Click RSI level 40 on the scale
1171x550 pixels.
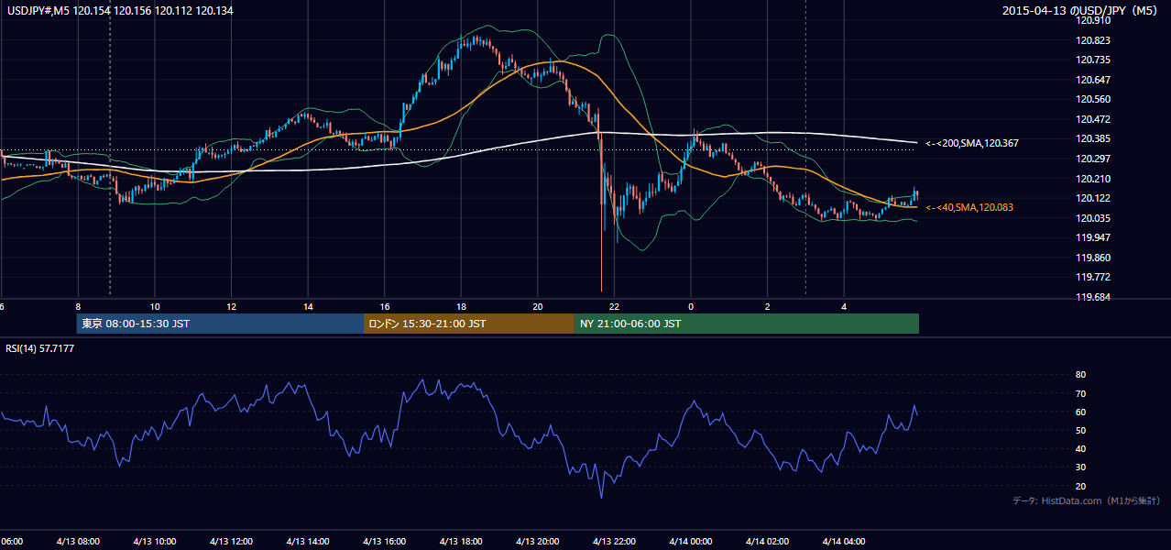1080,449
